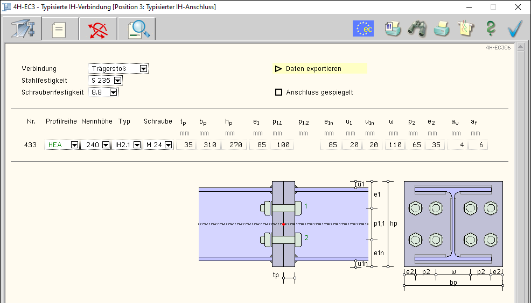Open the magnifier results tab
The height and width of the screenshot is (303, 531).
[136, 29]
